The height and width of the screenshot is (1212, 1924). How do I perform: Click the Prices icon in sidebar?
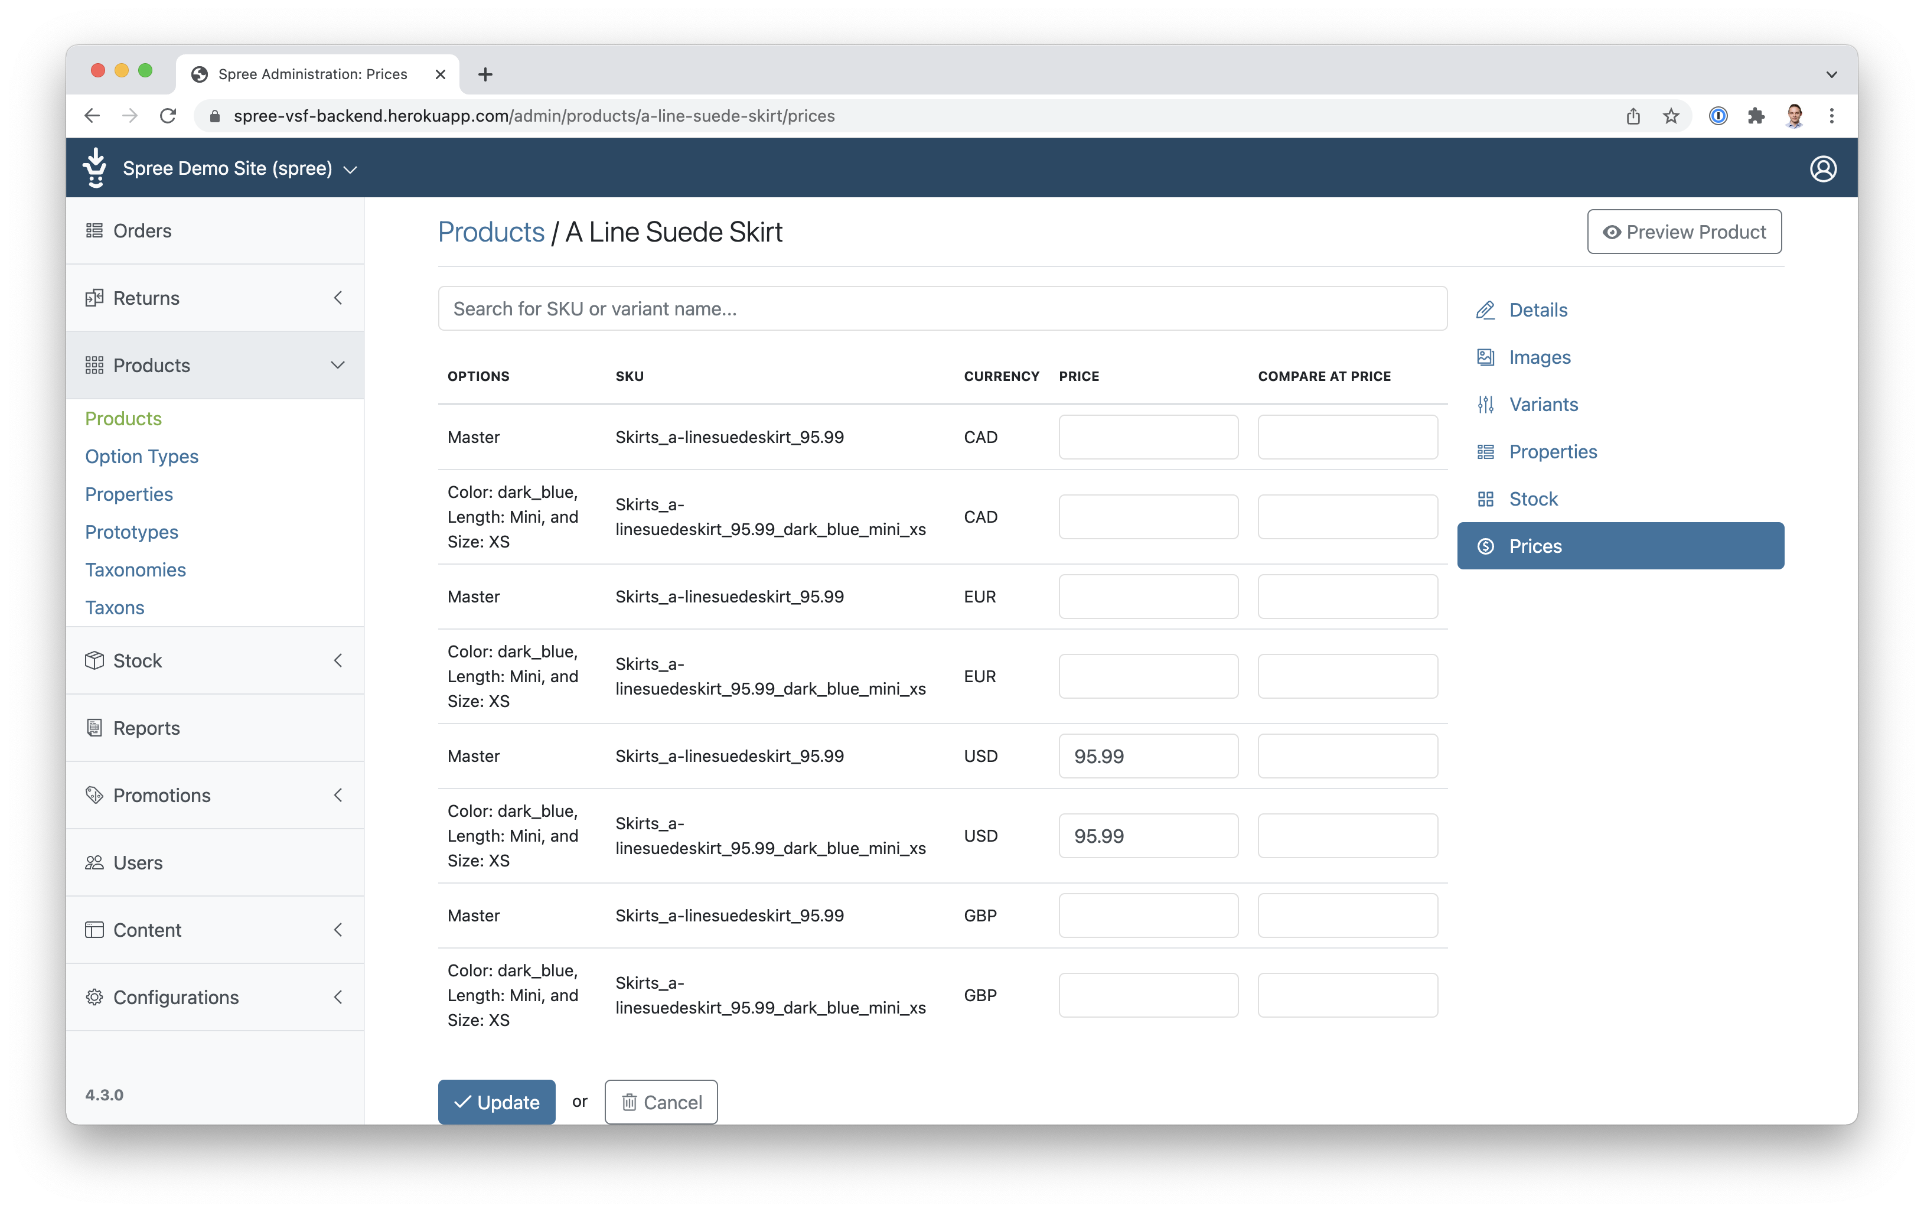[1486, 545]
